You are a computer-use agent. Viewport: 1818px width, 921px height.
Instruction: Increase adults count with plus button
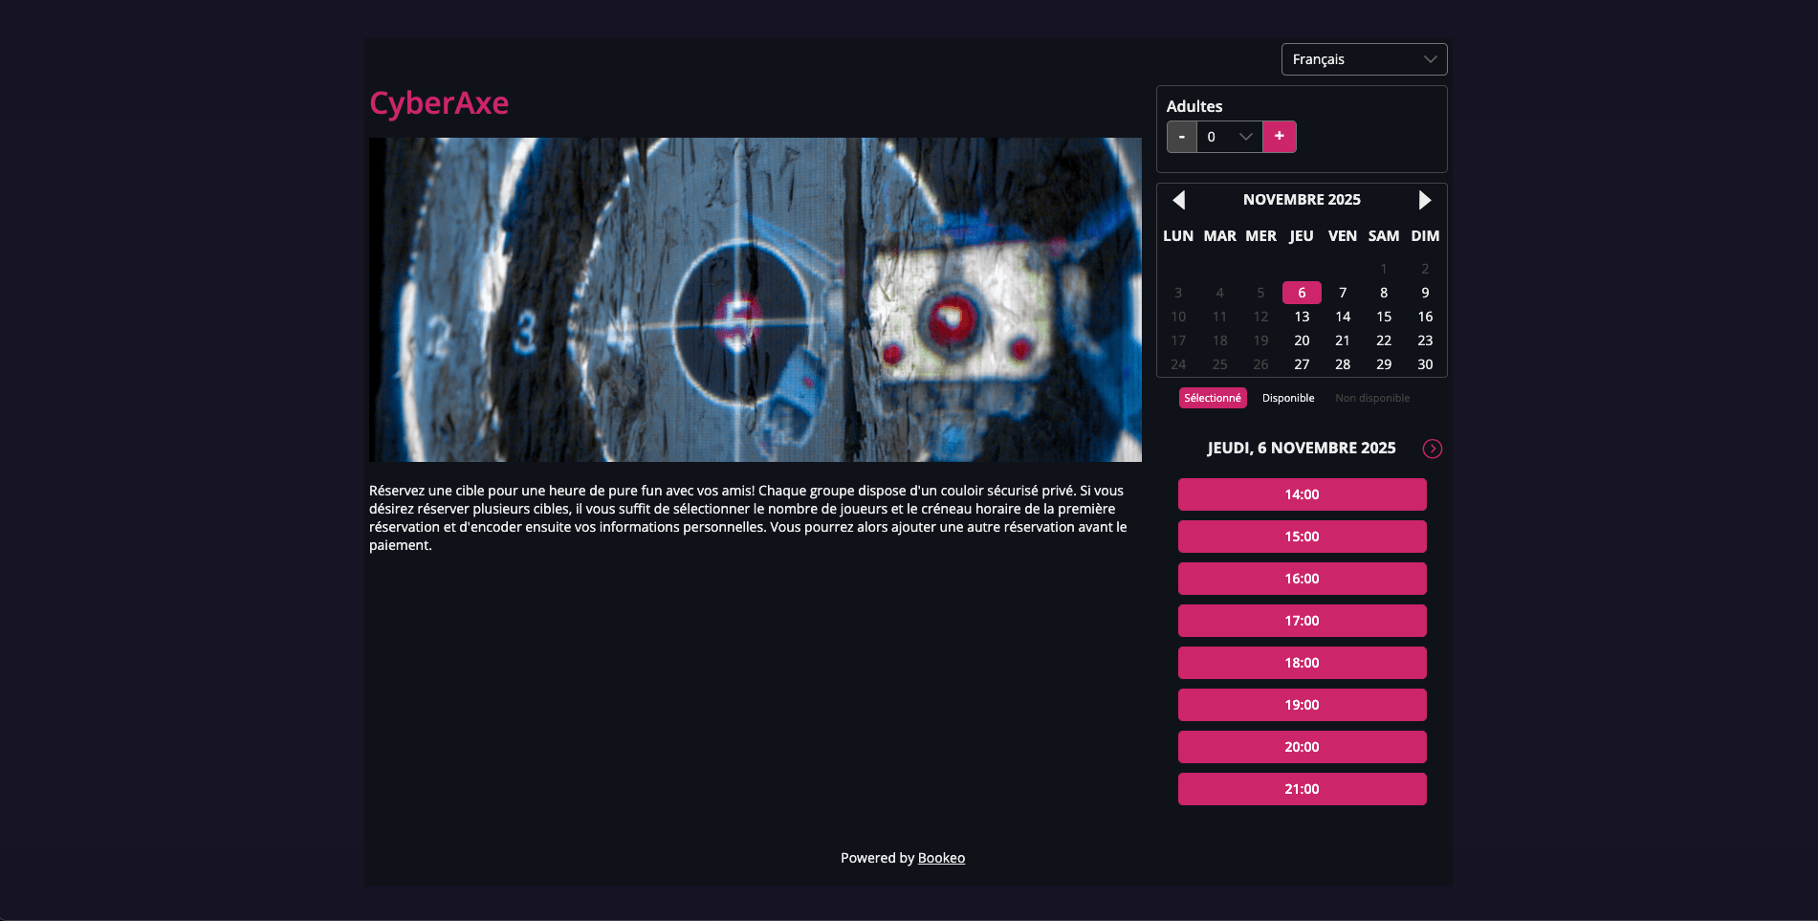pyautogui.click(x=1279, y=137)
